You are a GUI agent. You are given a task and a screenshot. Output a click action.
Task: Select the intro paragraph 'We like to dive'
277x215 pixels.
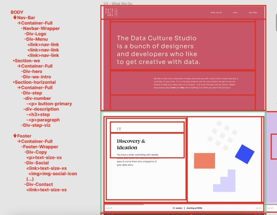click(x=196, y=83)
